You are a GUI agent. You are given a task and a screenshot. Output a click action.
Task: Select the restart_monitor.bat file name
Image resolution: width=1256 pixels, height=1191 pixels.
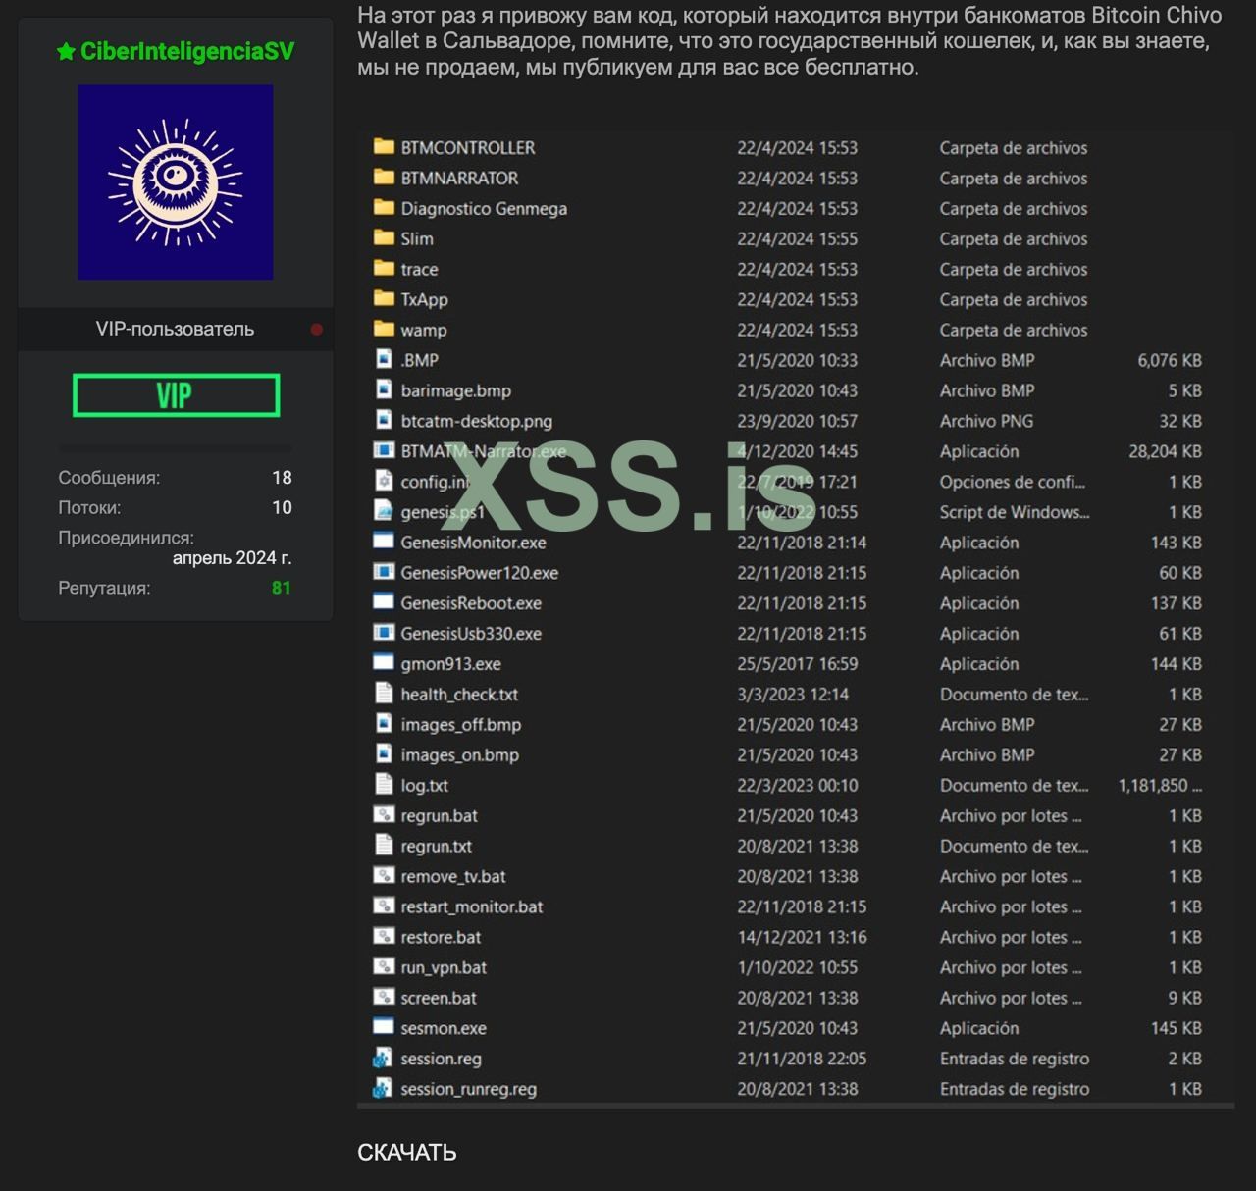pos(472,907)
